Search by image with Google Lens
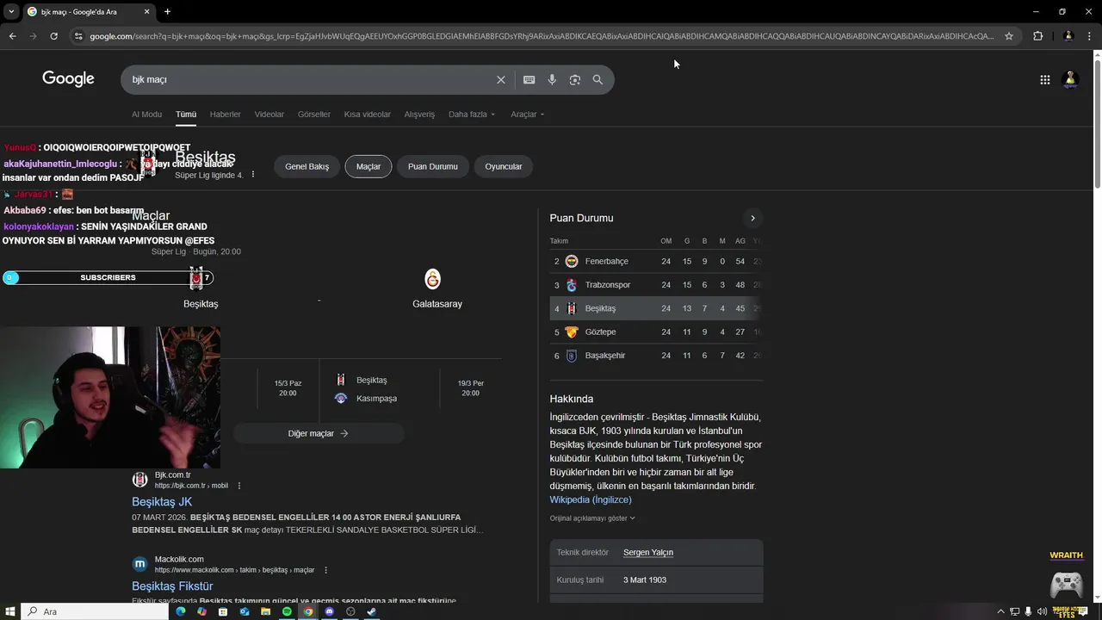 575,79
